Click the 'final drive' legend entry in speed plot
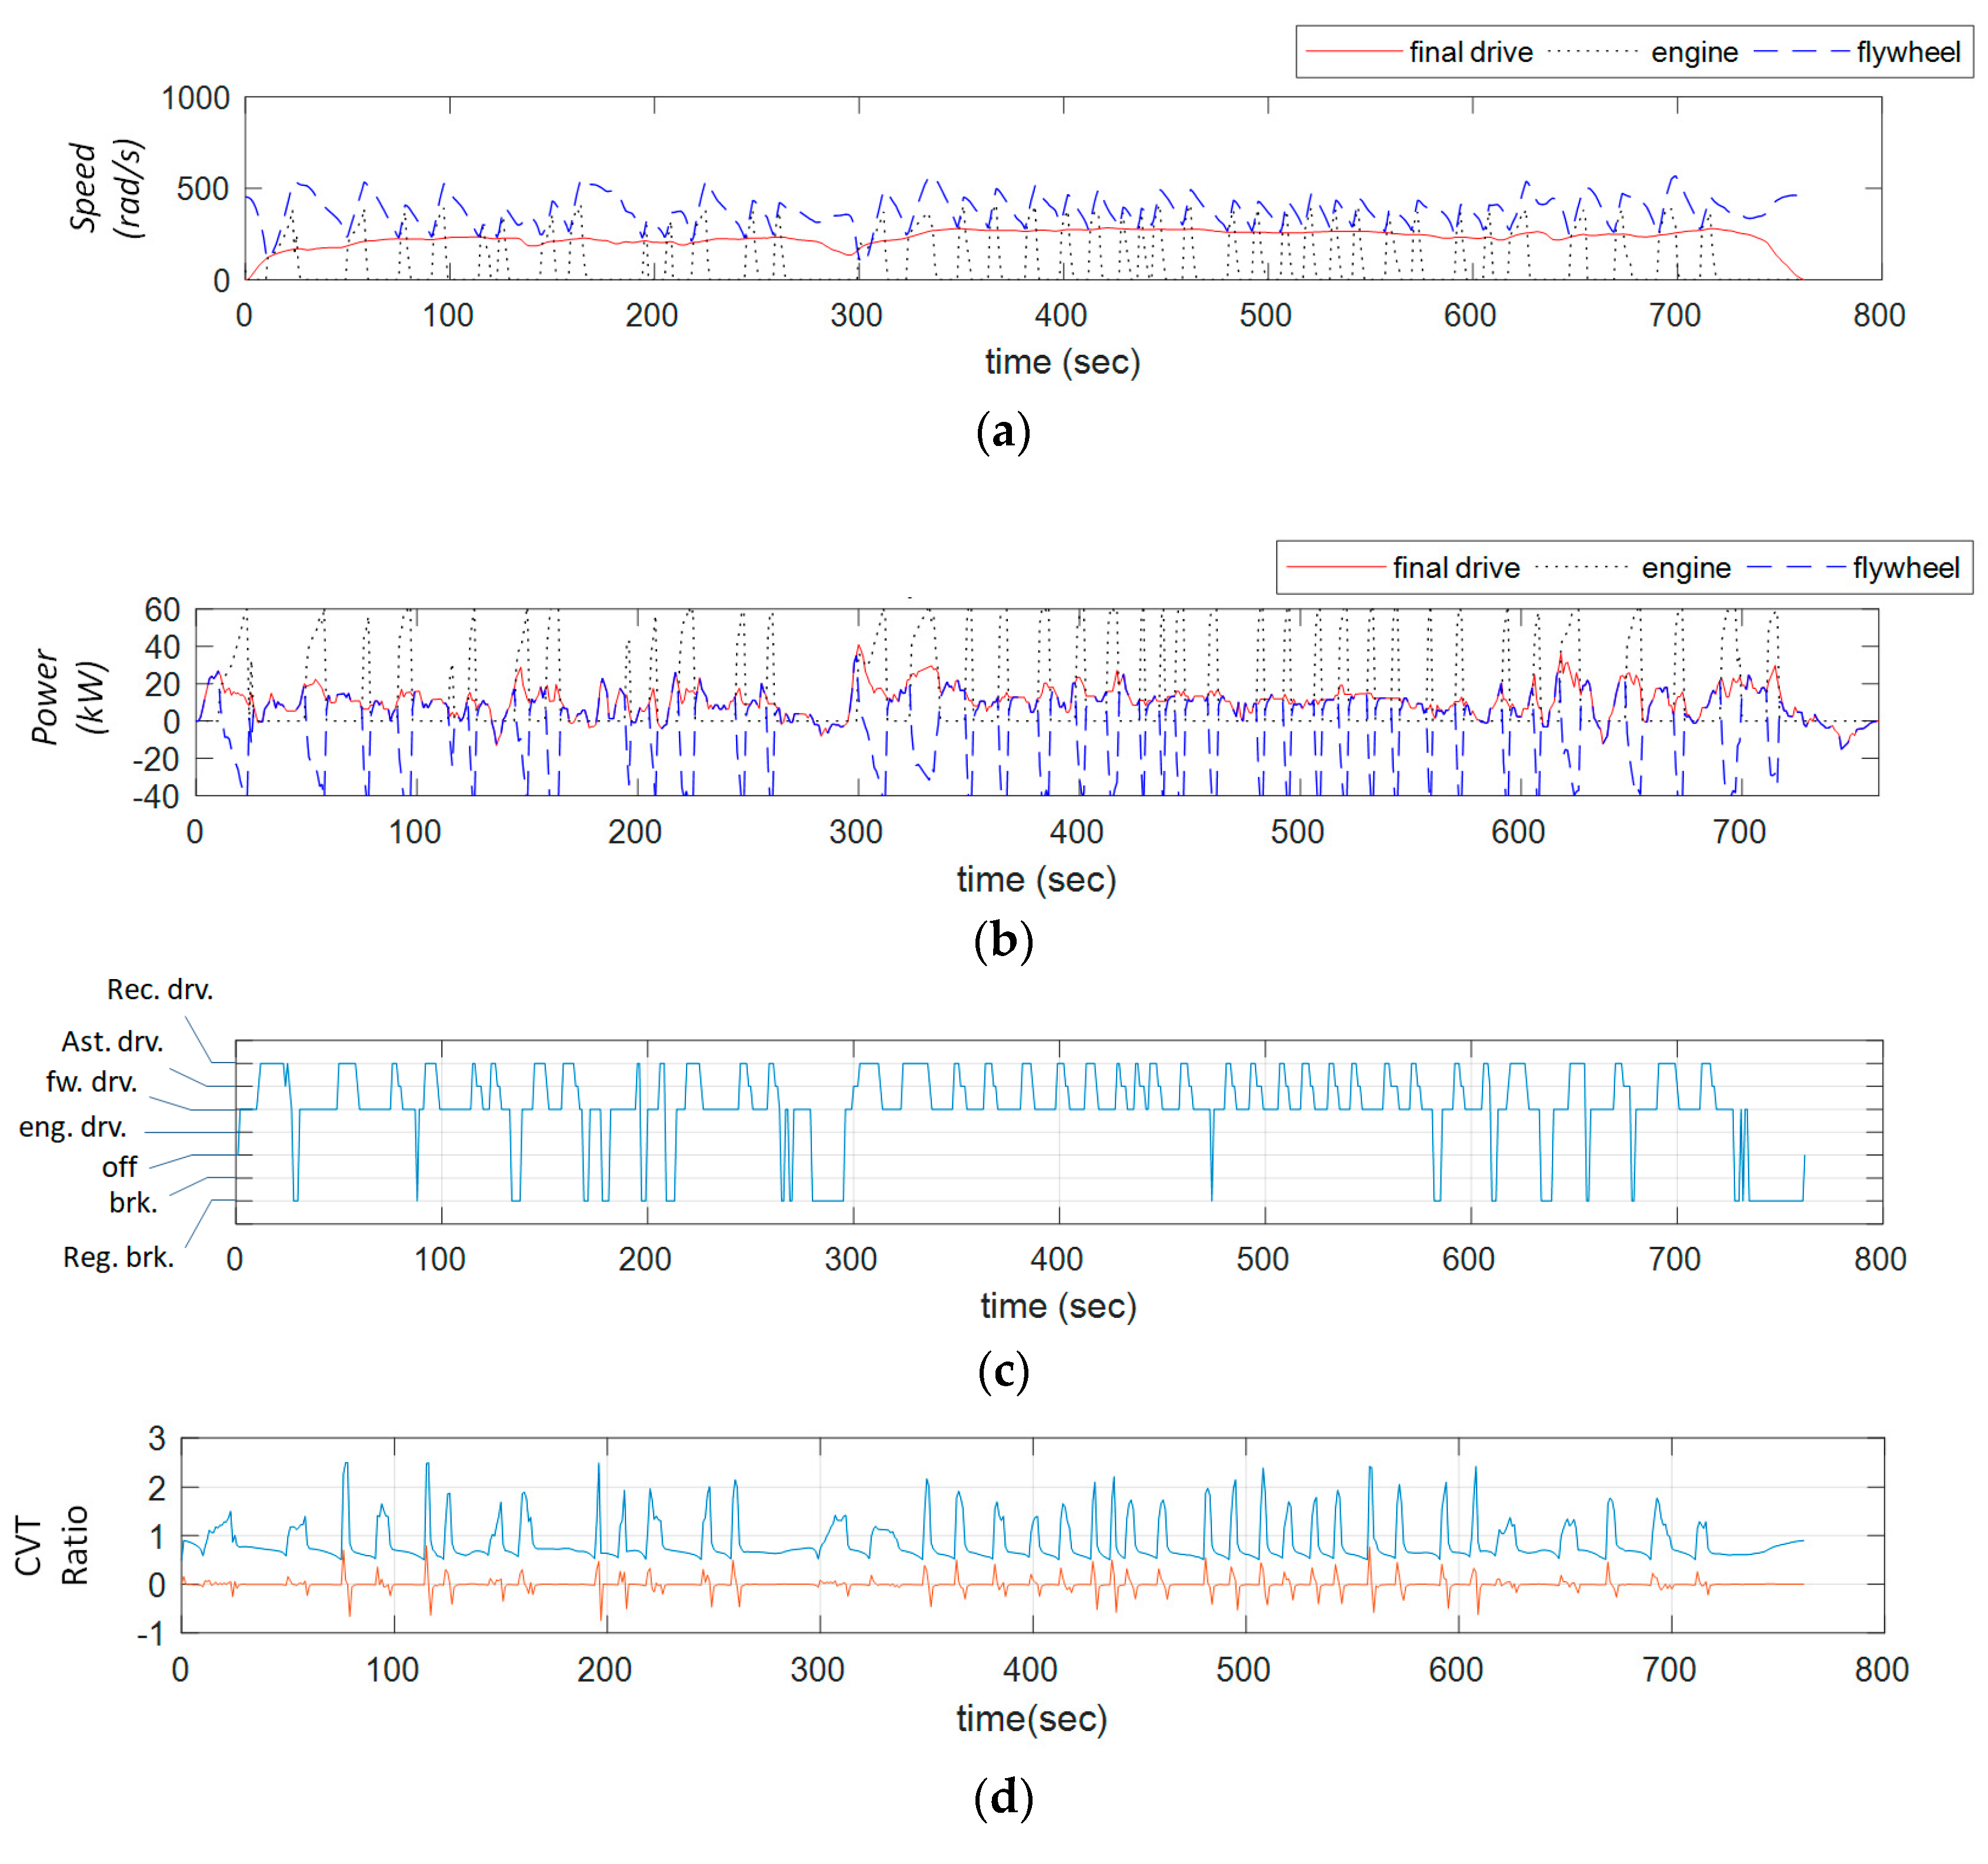Screen dimensions: 1988x1864 tap(1470, 52)
